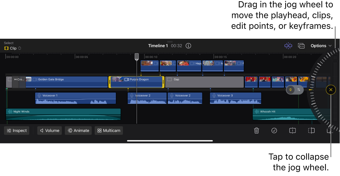The width and height of the screenshot is (340, 176).
Task: Switch jog wheel to nudge mode
Action: (x=299, y=90)
